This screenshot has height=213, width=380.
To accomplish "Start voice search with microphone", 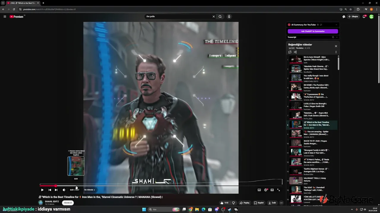I will [x=229, y=17].
